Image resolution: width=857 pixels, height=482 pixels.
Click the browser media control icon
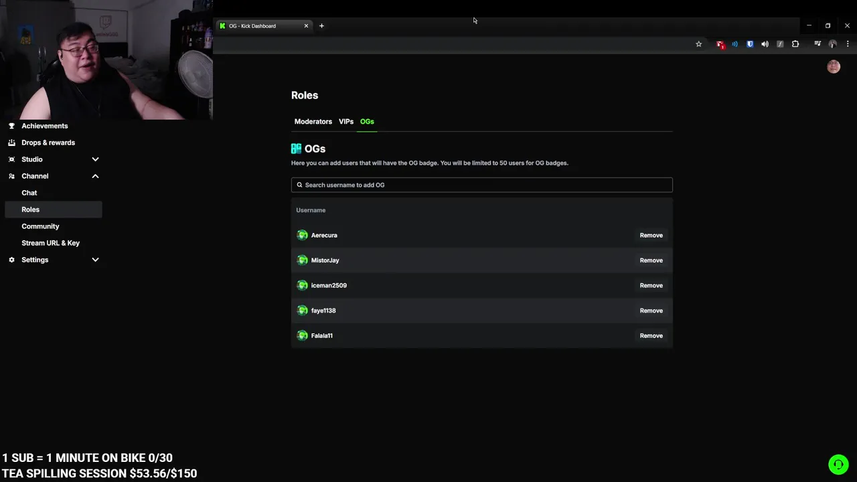click(817, 44)
